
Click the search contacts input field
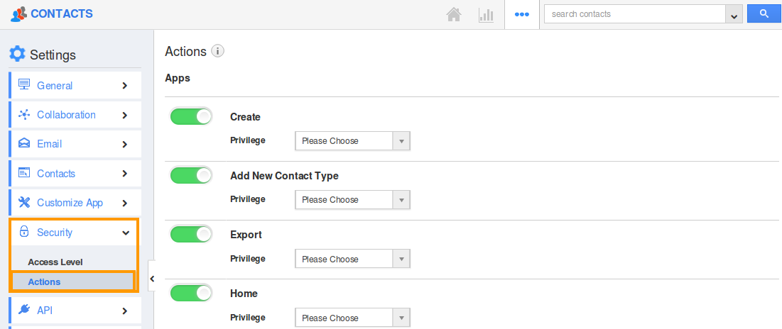click(x=634, y=13)
